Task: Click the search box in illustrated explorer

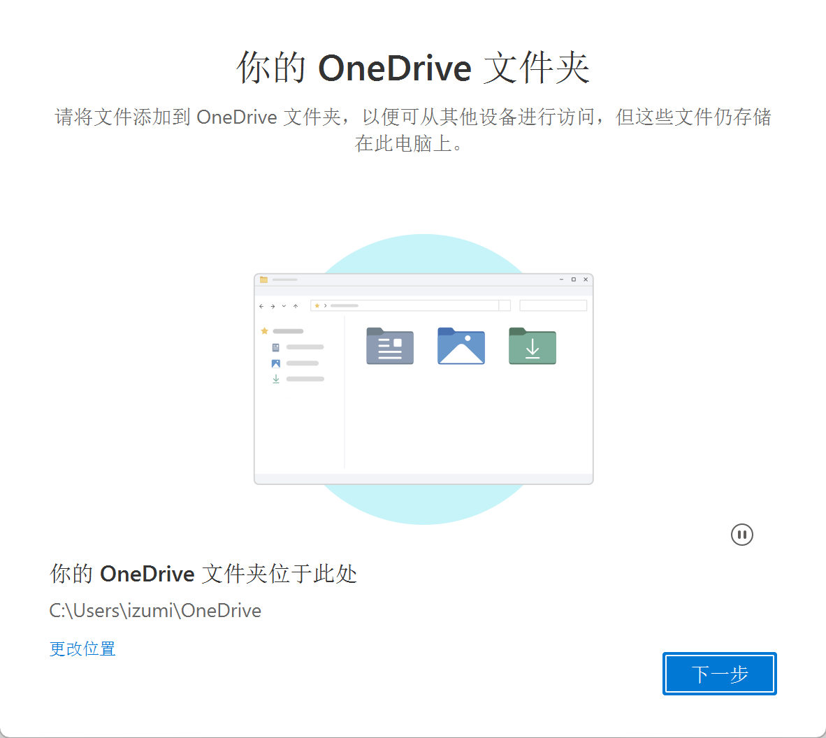Action: tap(553, 305)
